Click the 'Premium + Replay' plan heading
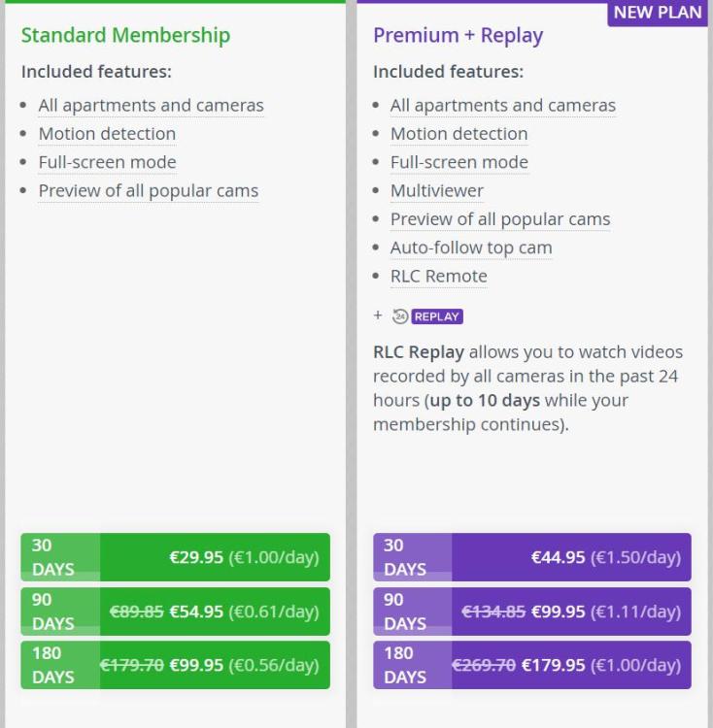The width and height of the screenshot is (713, 728). tap(458, 36)
